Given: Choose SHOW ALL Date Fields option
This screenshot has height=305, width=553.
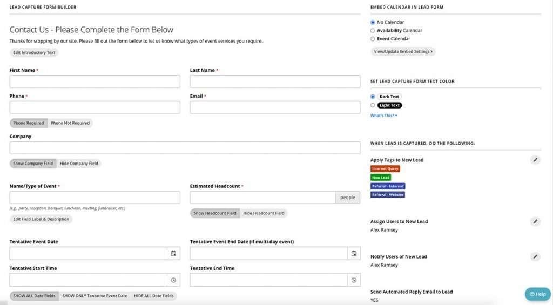Looking at the screenshot, I should (x=34, y=296).
